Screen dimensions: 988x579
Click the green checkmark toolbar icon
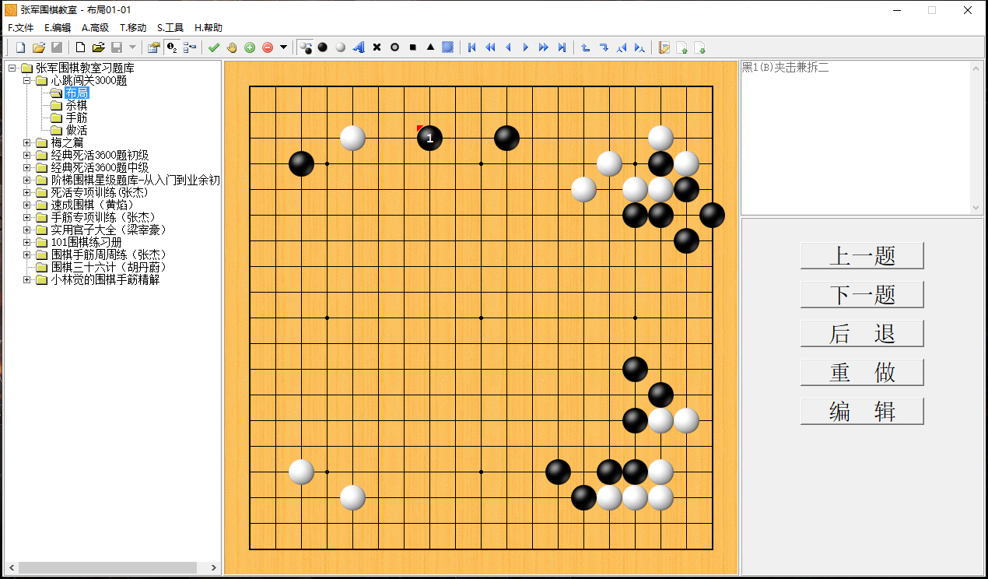(214, 47)
